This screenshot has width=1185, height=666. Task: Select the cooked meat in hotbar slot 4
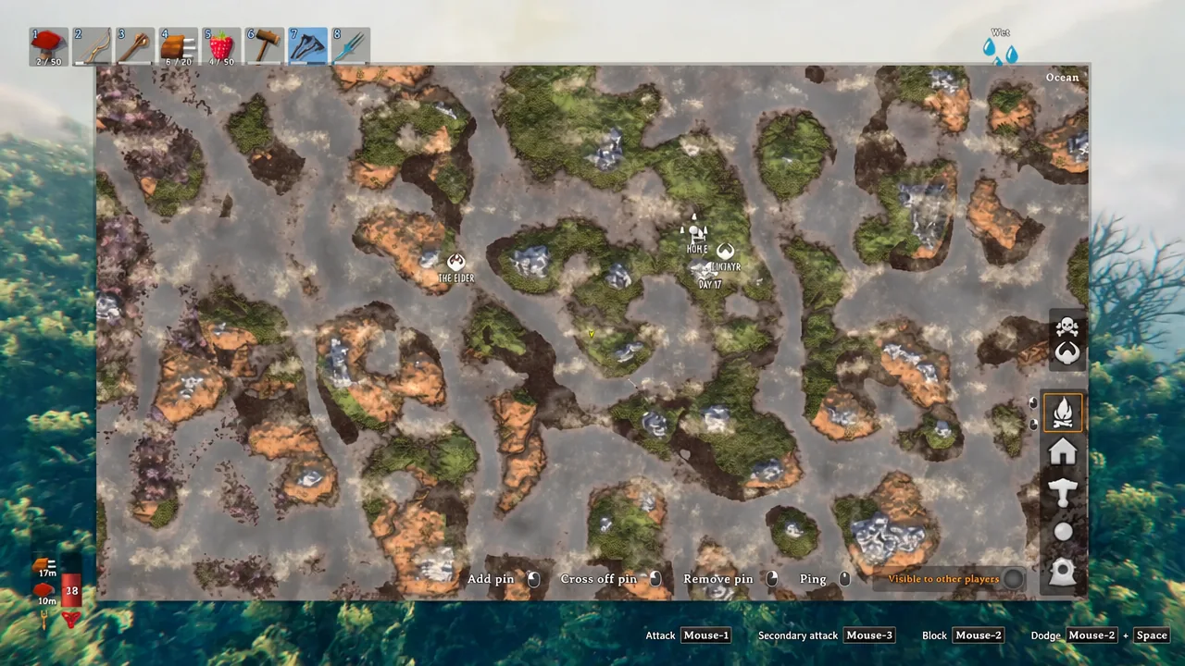pyautogui.click(x=179, y=46)
